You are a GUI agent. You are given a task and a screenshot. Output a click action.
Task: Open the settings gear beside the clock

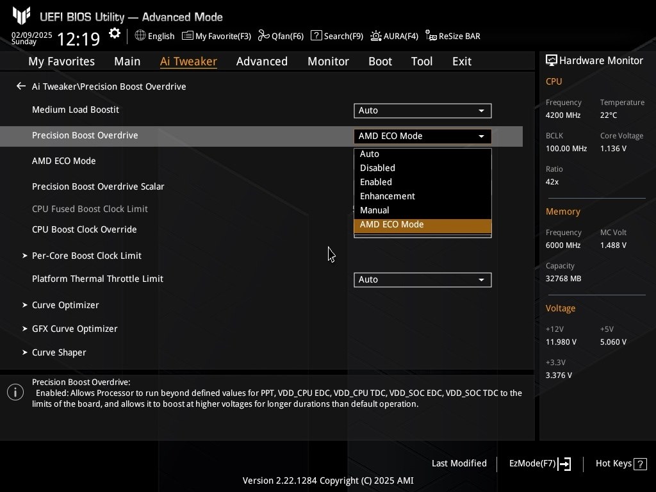(114, 32)
